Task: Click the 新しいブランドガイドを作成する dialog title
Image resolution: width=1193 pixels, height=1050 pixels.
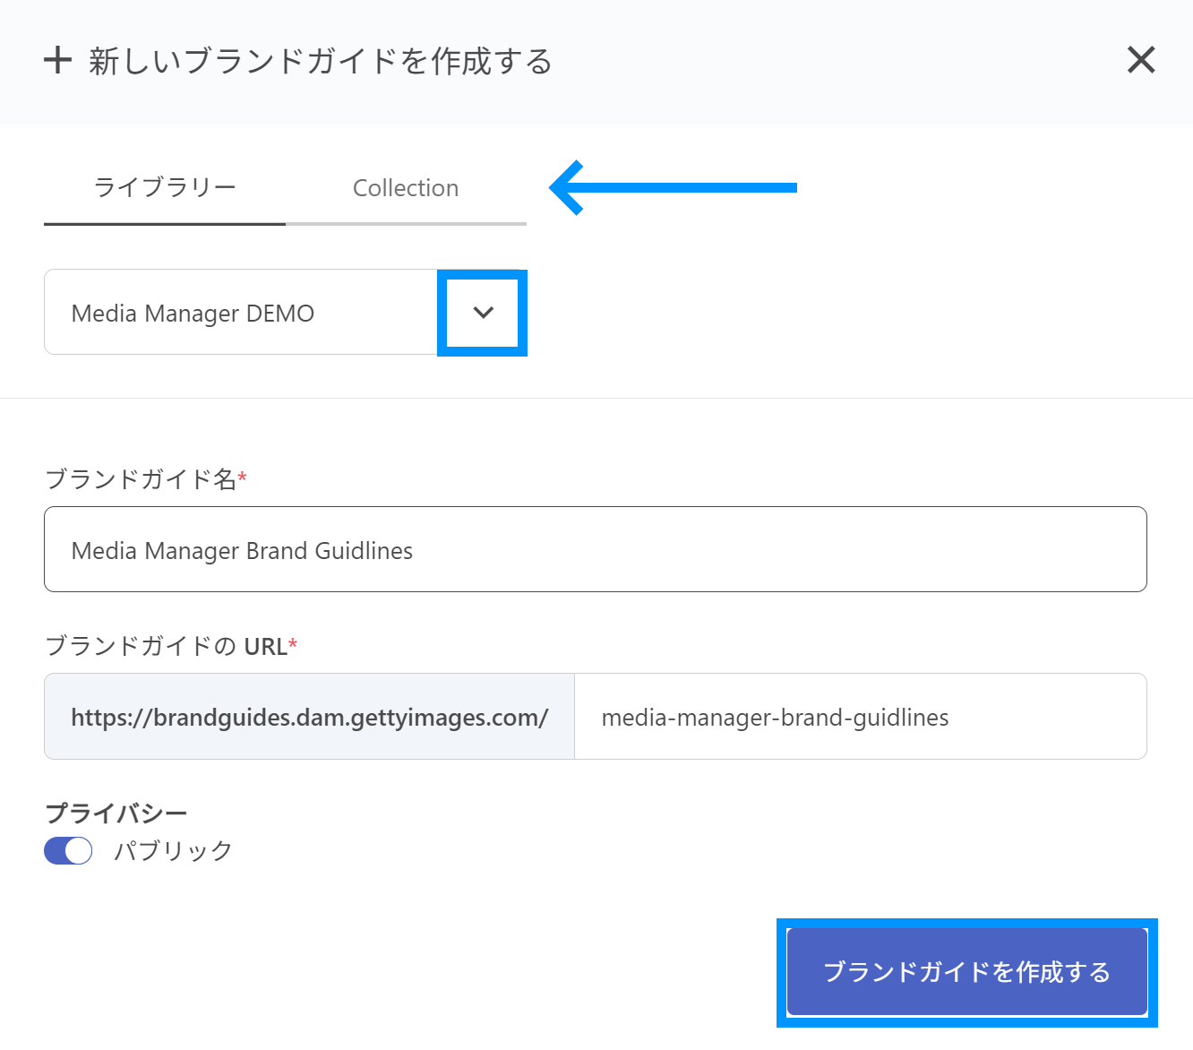Action: click(321, 61)
